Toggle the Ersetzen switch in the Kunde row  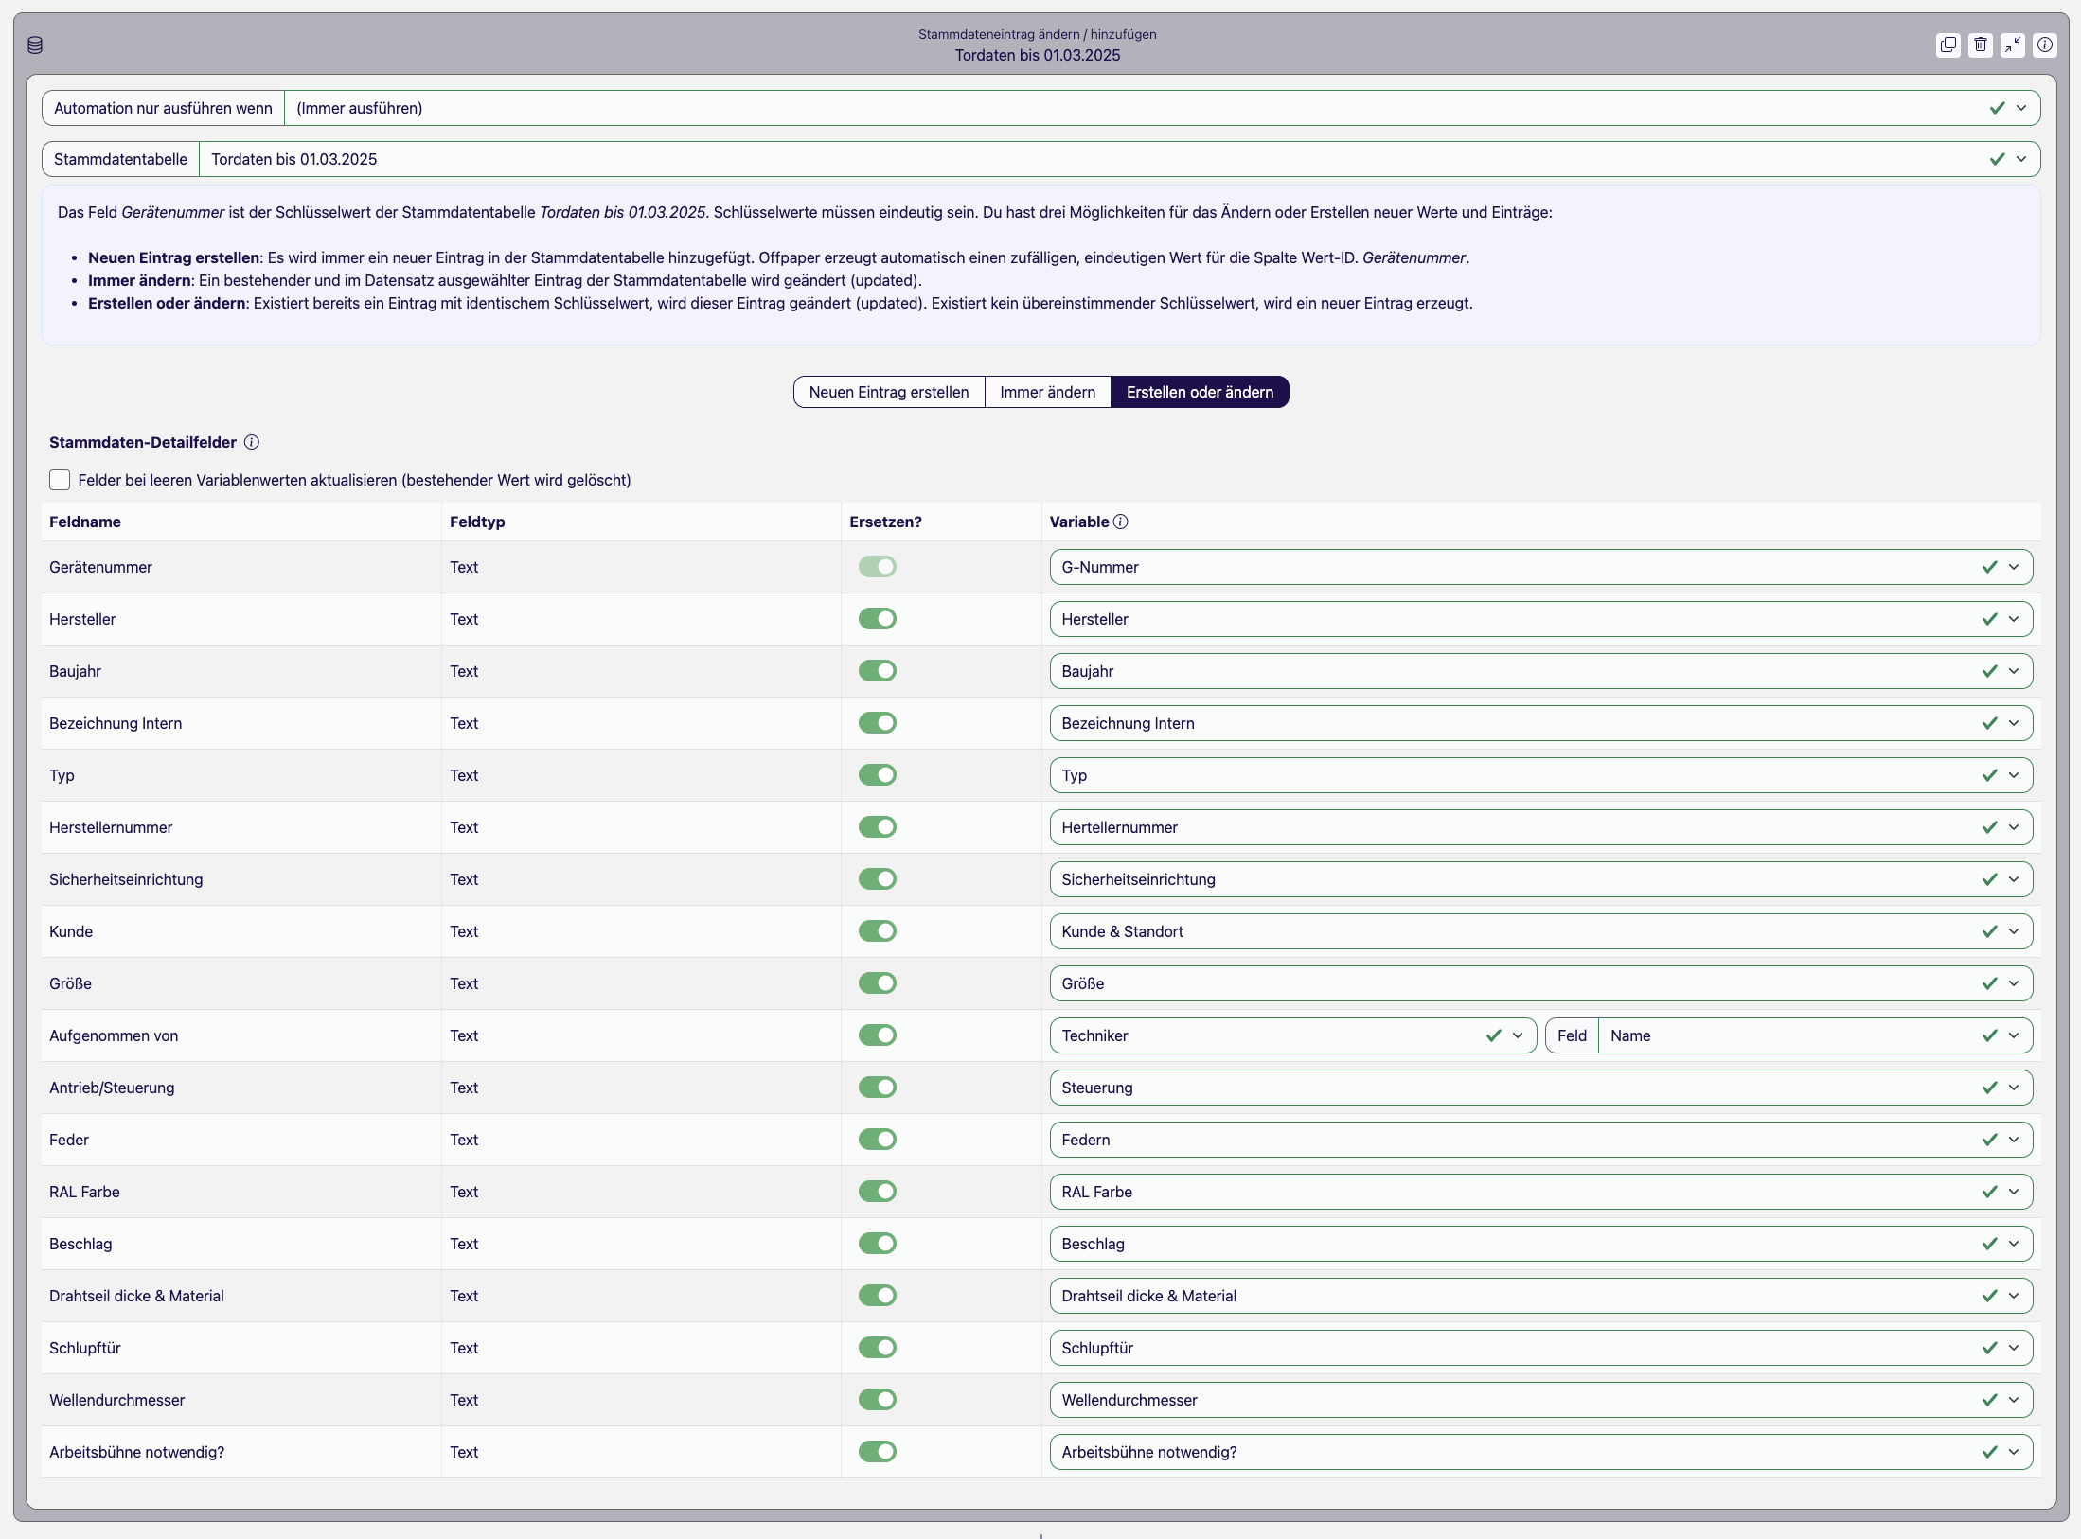(x=878, y=930)
